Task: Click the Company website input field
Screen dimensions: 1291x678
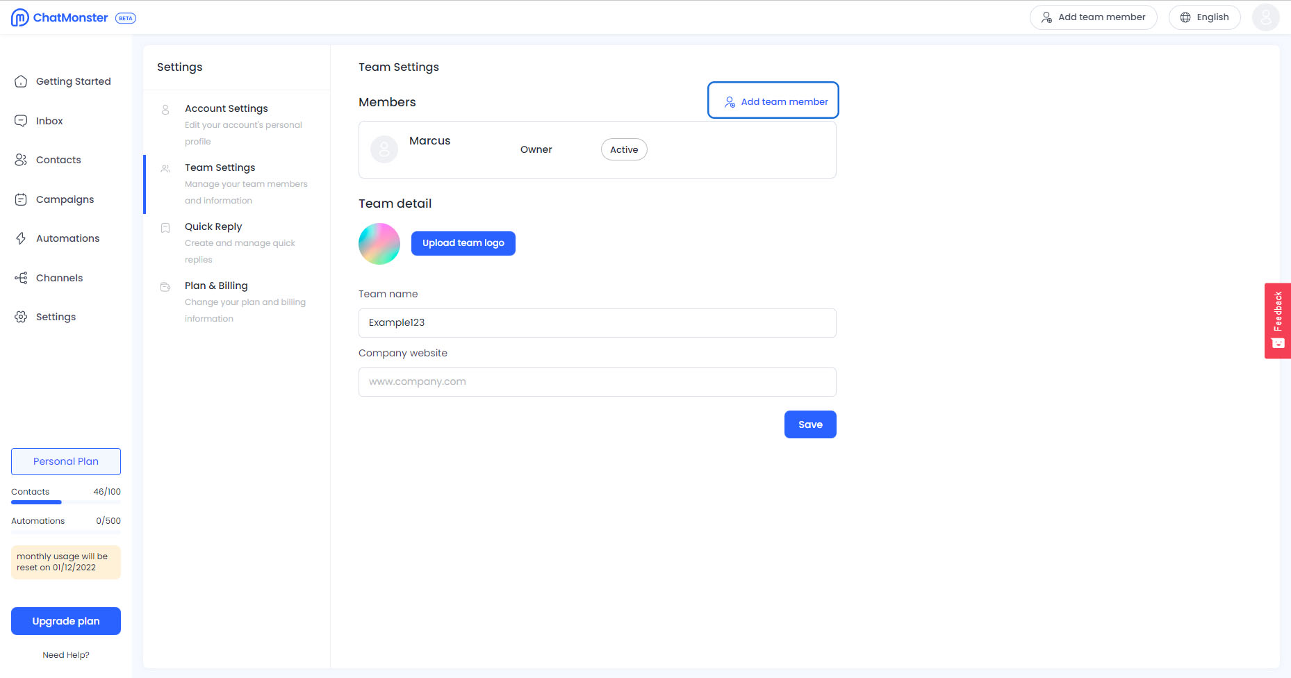Action: (x=598, y=382)
